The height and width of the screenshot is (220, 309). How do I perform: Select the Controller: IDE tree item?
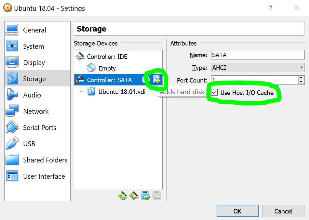click(107, 57)
